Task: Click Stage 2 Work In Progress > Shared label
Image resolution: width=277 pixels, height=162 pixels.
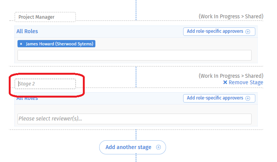Action: (x=231, y=76)
